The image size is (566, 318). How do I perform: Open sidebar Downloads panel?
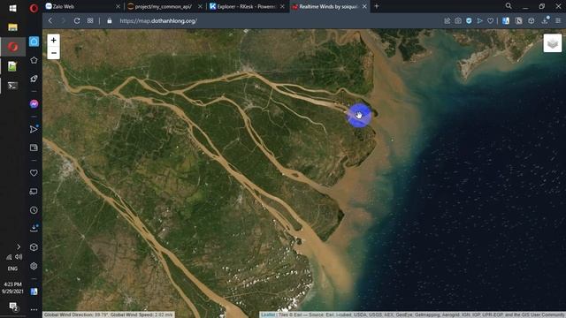34,228
